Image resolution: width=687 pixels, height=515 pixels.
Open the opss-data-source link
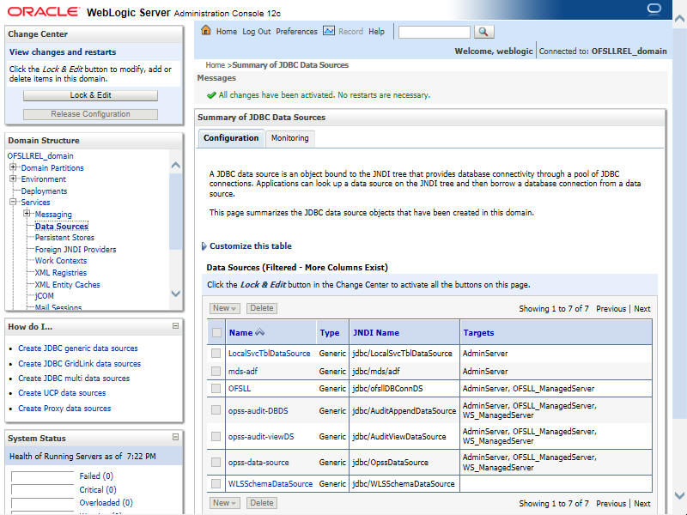258,463
